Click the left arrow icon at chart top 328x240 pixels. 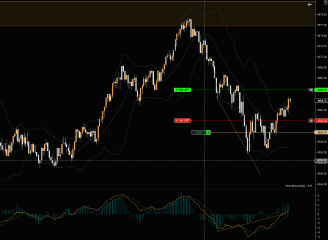[310, 4]
